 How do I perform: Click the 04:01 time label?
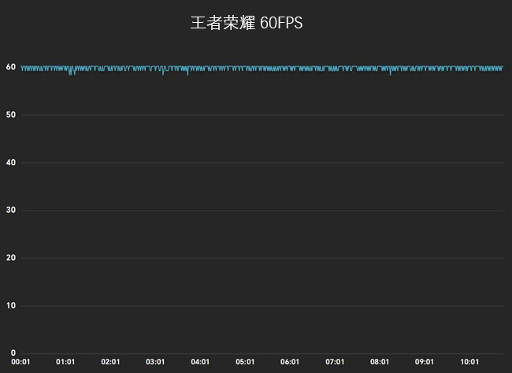[200, 363]
